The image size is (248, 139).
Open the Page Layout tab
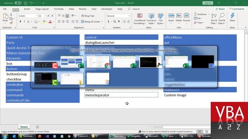tap(42, 9)
